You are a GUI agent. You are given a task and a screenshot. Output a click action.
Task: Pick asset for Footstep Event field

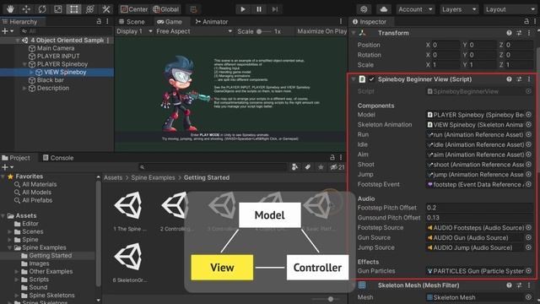coord(529,184)
